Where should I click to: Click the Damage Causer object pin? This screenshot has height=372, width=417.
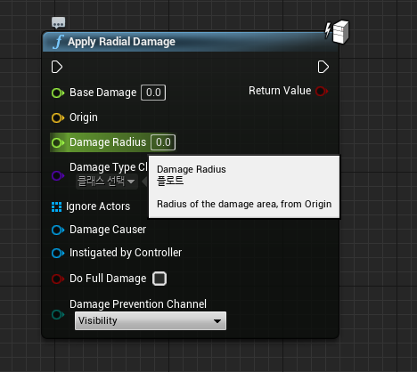click(x=58, y=230)
